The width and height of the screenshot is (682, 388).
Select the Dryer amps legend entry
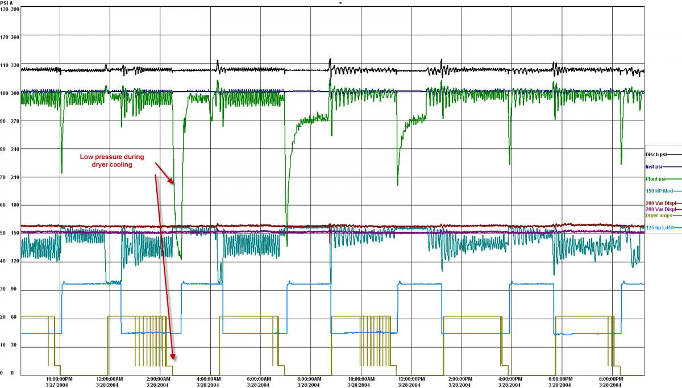click(x=663, y=215)
